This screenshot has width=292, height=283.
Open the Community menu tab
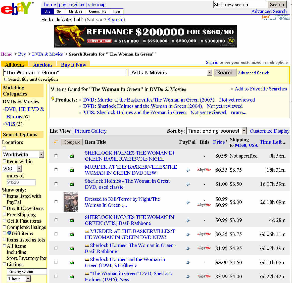click(98, 11)
